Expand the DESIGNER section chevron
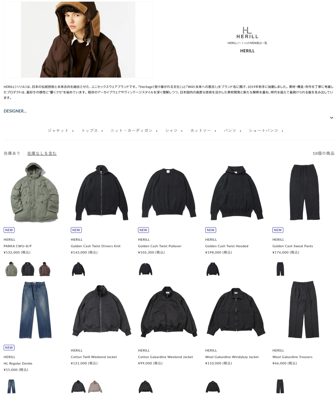The height and width of the screenshot is (395, 335). coord(331,118)
